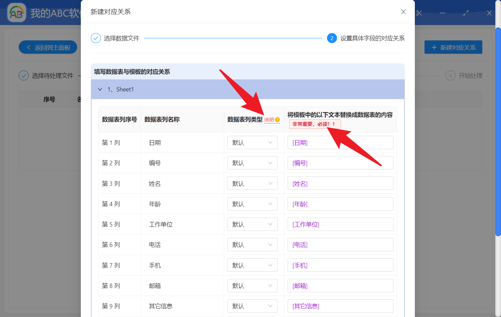
Task: Click the 设置具体字段的对应关系 step label
Action: click(x=373, y=38)
